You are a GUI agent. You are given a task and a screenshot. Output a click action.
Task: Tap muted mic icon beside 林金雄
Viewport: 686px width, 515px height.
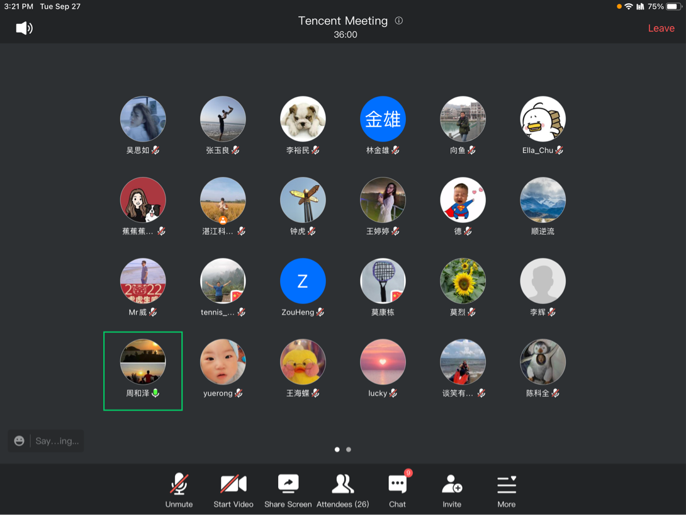pos(395,150)
